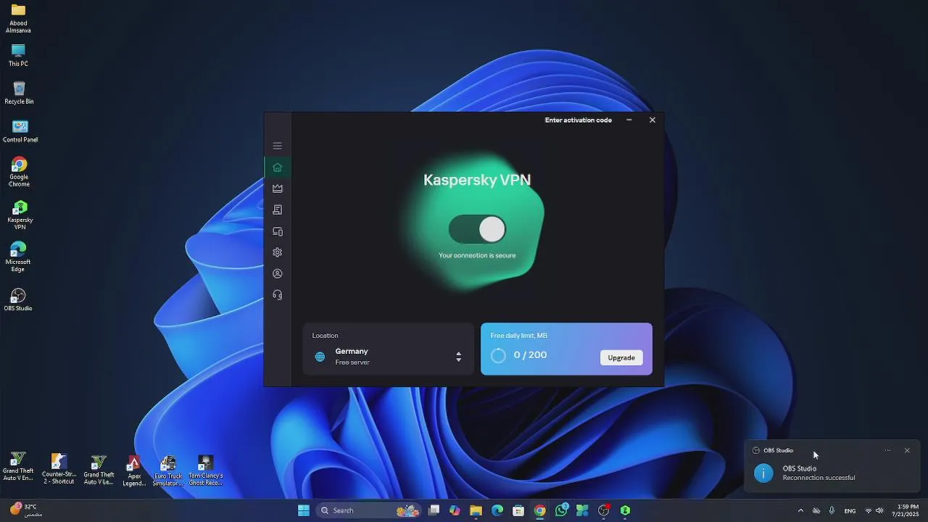The width and height of the screenshot is (928, 522).
Task: Select the Tom Clancy's Ghost Recon shortcut
Action: (x=206, y=471)
